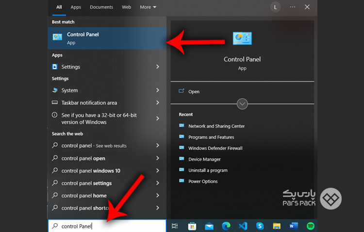
Task: Open the Control Panel best match result
Action: [x=107, y=38]
